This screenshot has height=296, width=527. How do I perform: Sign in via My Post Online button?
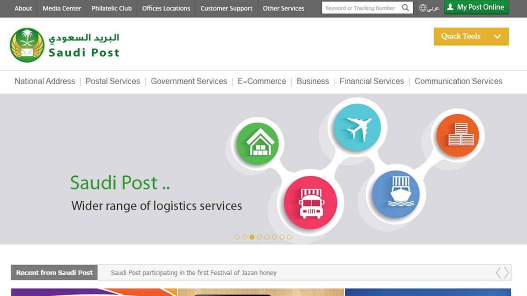(476, 7)
